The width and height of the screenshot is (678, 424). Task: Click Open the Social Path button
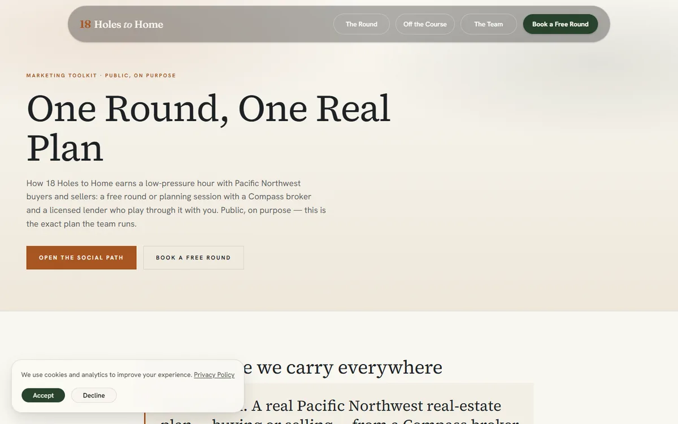pyautogui.click(x=81, y=258)
